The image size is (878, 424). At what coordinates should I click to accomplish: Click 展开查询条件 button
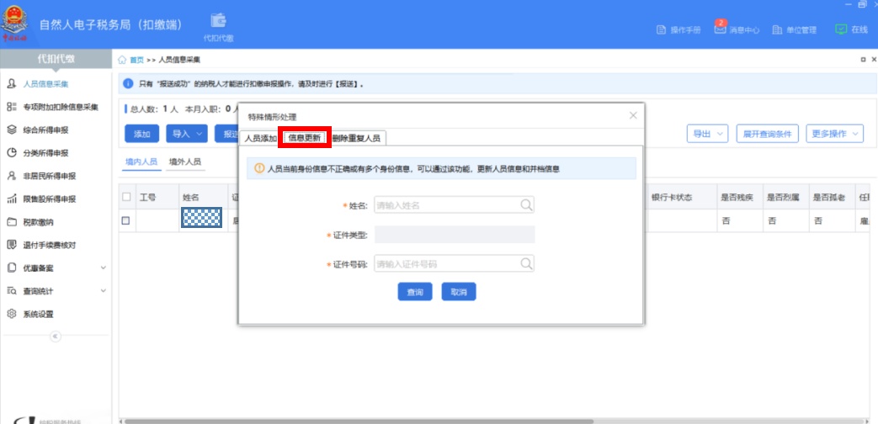pos(767,134)
